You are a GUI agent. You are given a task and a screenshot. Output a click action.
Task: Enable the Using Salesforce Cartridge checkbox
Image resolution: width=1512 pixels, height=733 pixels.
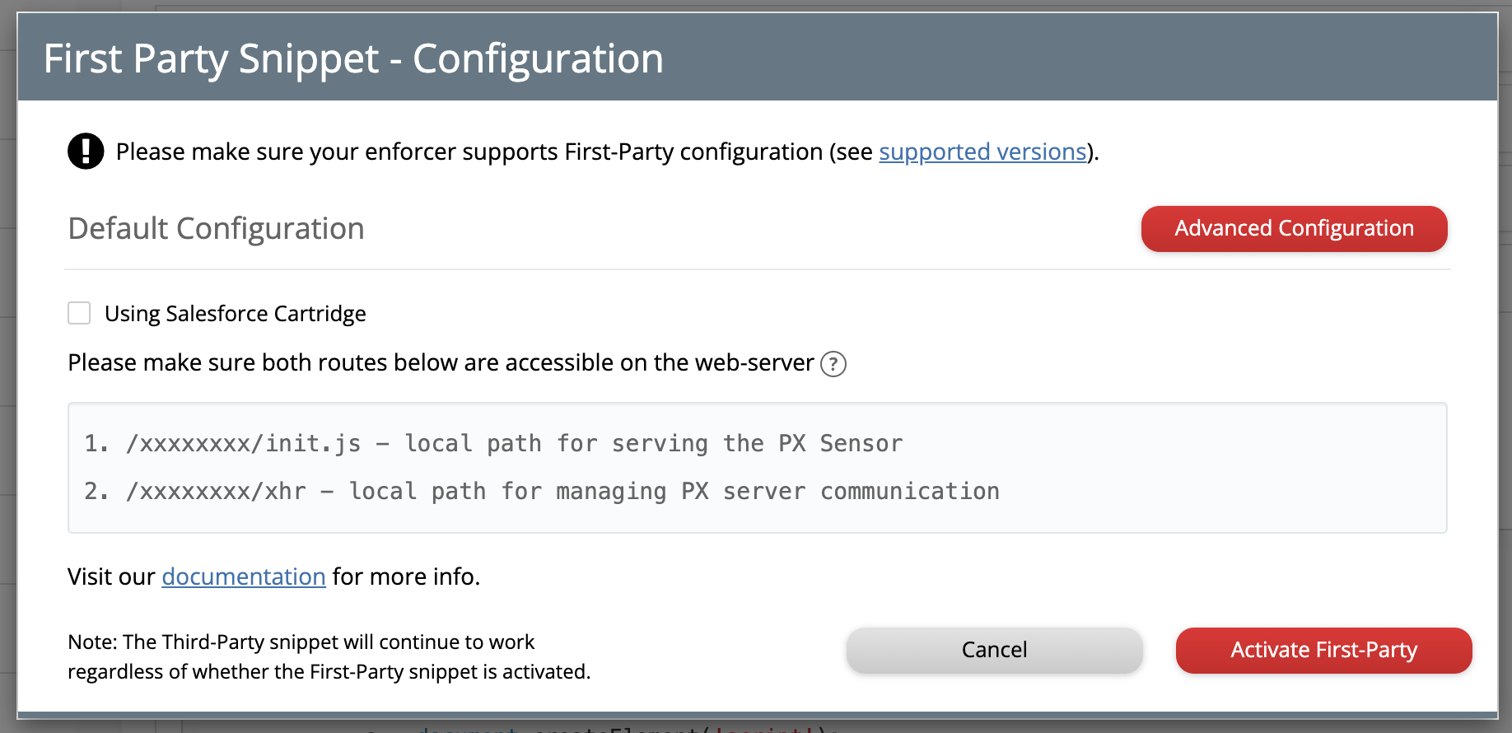(79, 313)
